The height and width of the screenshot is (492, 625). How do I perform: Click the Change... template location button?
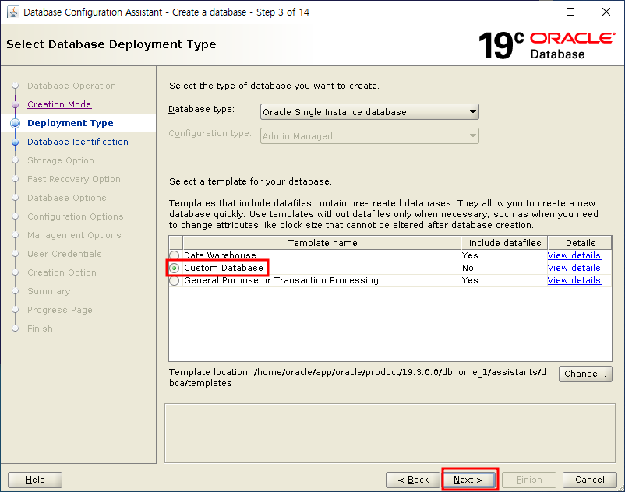tap(585, 374)
